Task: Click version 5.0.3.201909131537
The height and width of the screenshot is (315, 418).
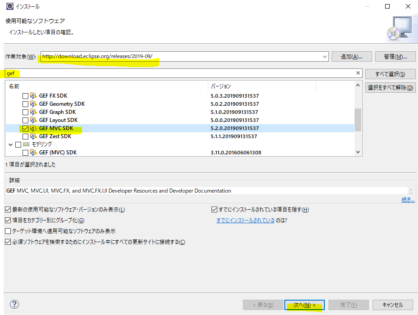Action: (234, 96)
